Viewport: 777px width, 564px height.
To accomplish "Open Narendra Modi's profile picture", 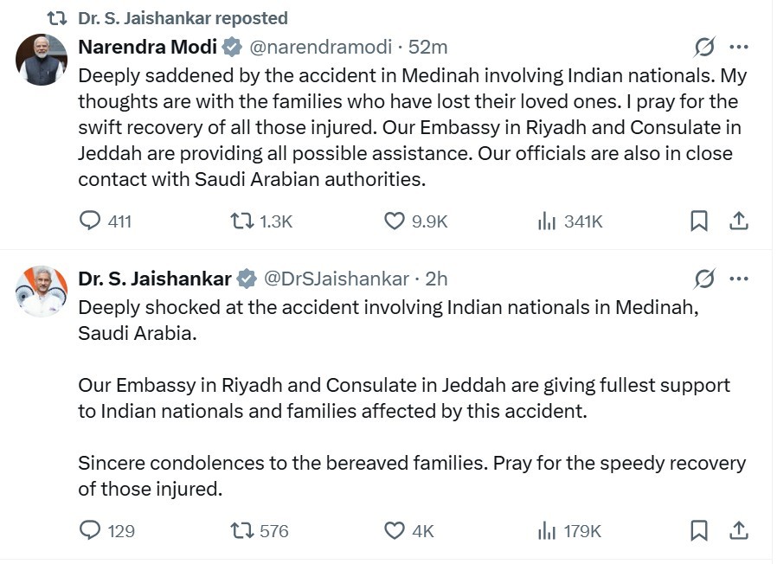I will 42,60.
